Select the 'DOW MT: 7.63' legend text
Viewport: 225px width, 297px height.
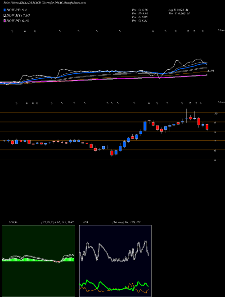[18, 16]
